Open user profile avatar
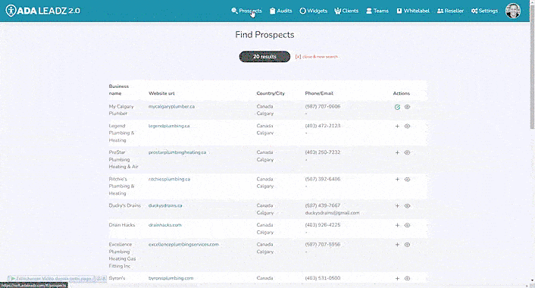Viewport: 535px width, 288px height. pyautogui.click(x=513, y=11)
